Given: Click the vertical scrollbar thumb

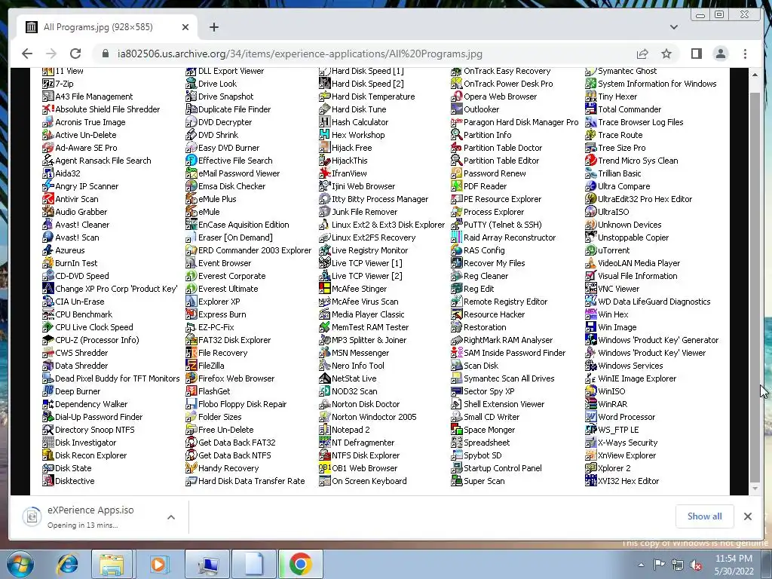Looking at the screenshot, I should point(754,287).
